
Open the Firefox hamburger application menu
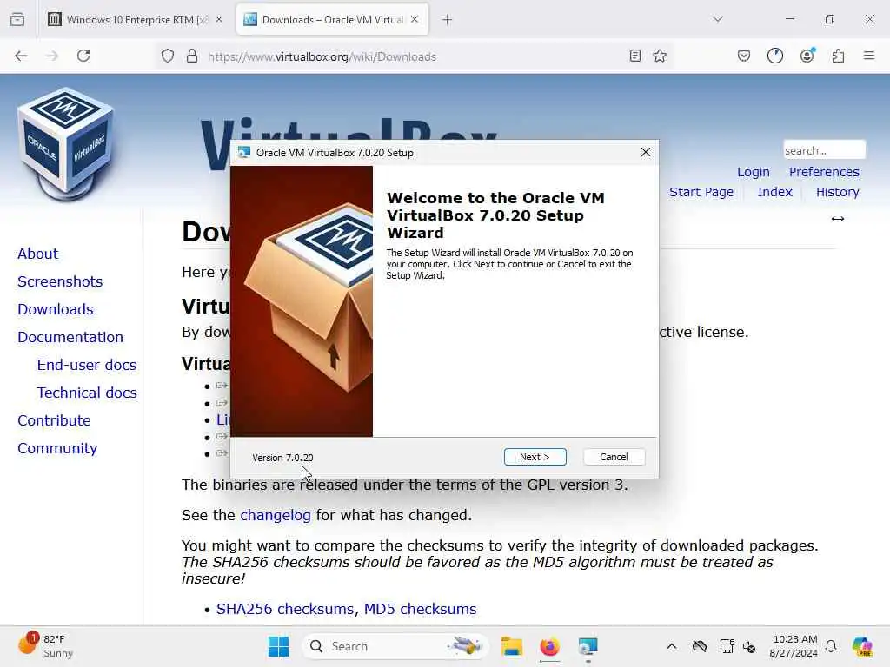(869, 56)
